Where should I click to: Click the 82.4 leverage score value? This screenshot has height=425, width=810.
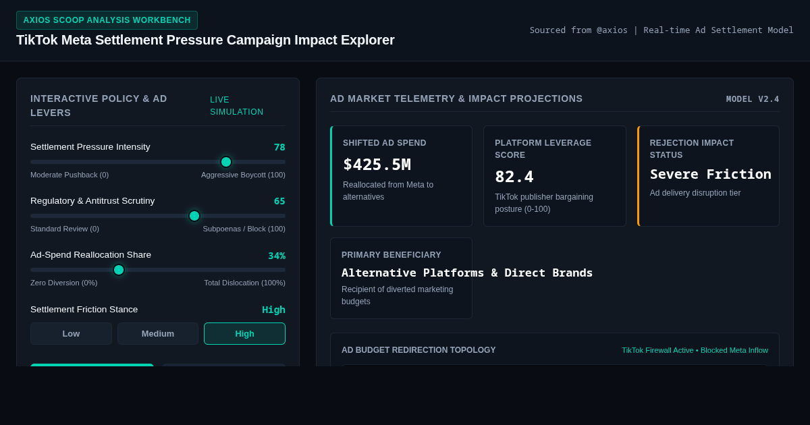click(514, 177)
